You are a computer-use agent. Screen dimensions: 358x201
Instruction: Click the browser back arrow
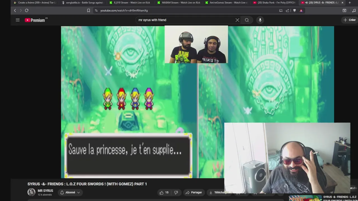pyautogui.click(x=15, y=10)
